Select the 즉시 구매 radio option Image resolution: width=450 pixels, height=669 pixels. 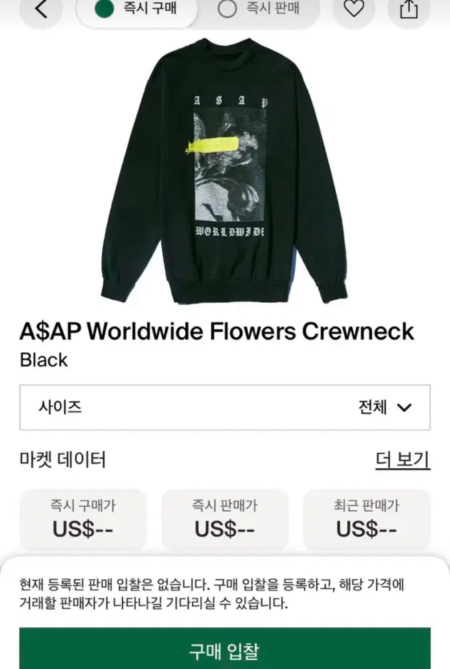click(x=137, y=9)
